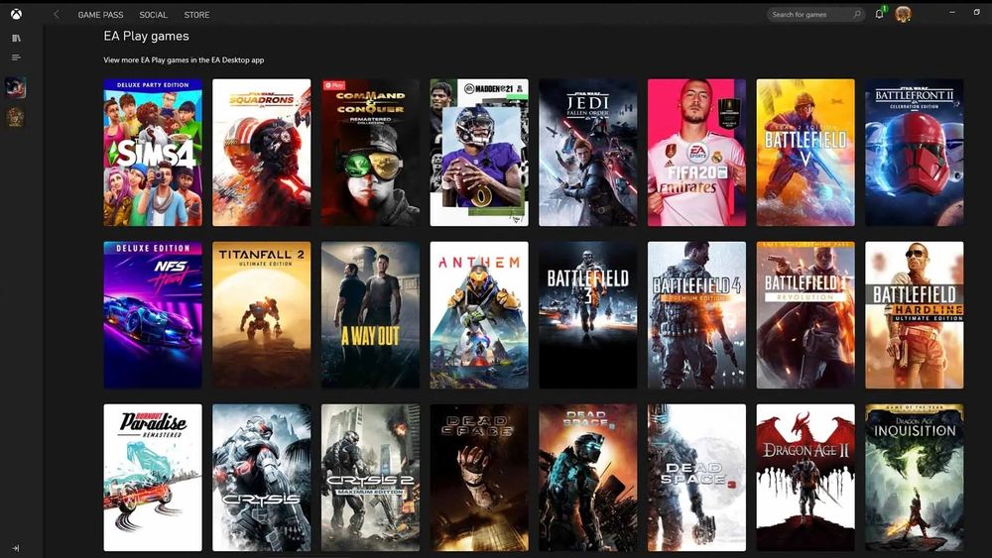992x558 pixels.
Task: Open the first Dead Space tile
Action: pyautogui.click(x=479, y=478)
